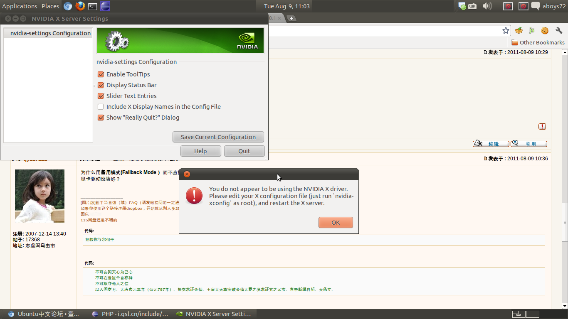Click the 注册: 2007-12-14 13:40 user info
Screen dimensions: 568x319
40,234
